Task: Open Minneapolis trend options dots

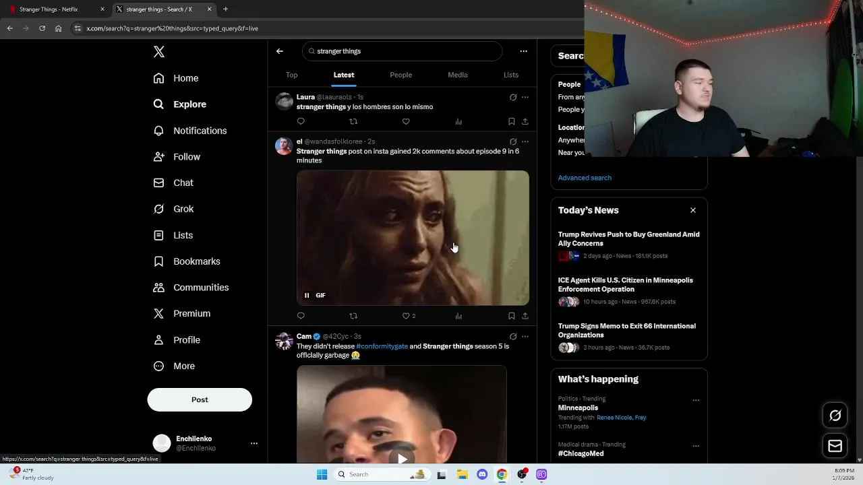Action: pyautogui.click(x=696, y=400)
